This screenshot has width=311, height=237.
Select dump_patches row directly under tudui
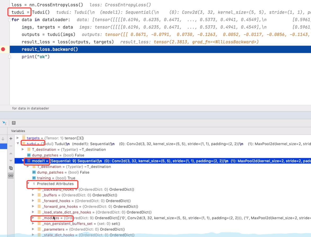pyautogui.click(x=163, y=155)
